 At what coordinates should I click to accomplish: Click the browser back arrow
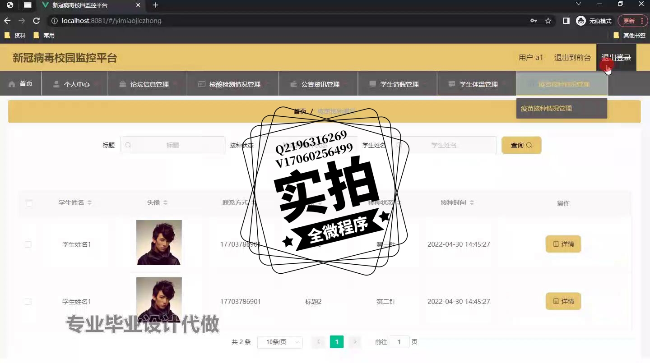(x=7, y=21)
